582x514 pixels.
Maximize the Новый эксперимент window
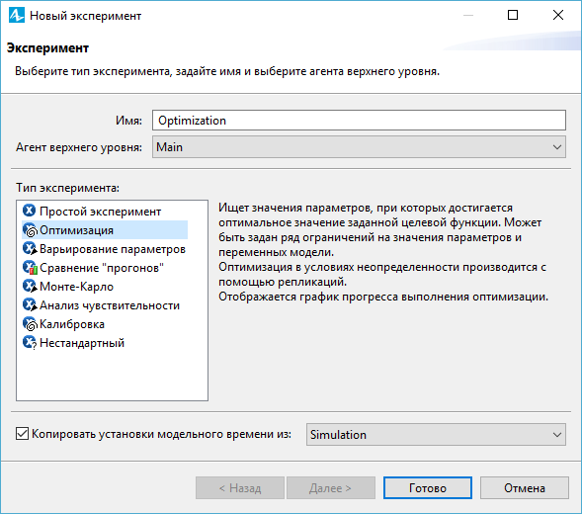[513, 15]
